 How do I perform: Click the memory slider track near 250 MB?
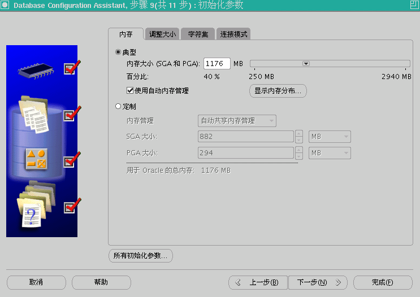tap(255, 64)
